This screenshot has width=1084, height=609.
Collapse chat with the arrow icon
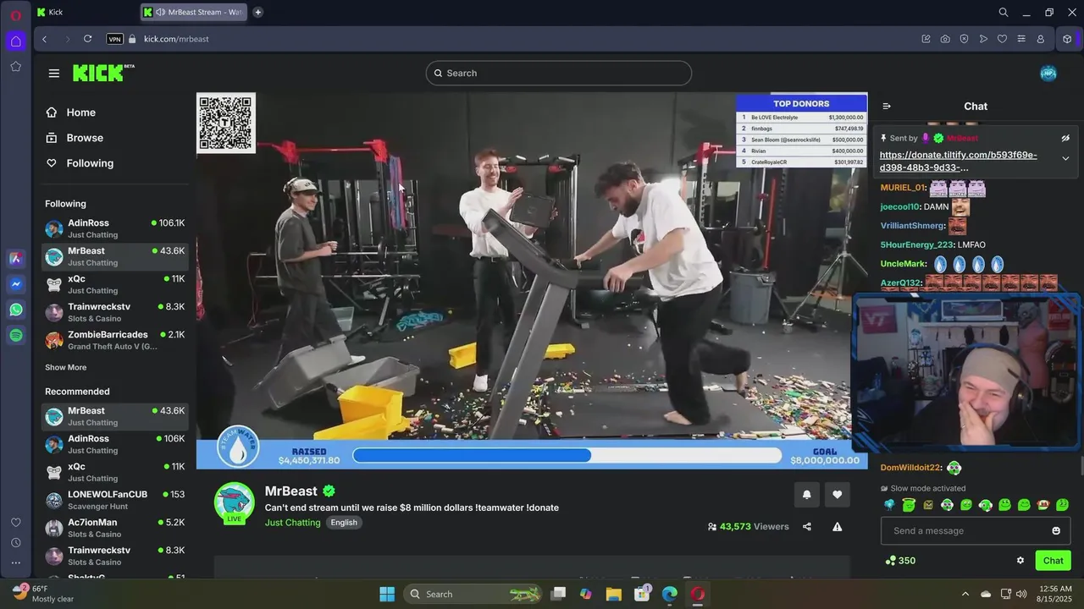click(887, 106)
